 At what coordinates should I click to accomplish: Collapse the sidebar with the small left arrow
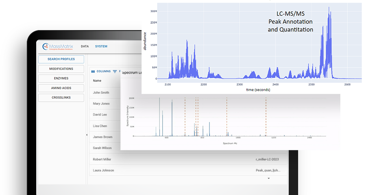[x=87, y=135]
